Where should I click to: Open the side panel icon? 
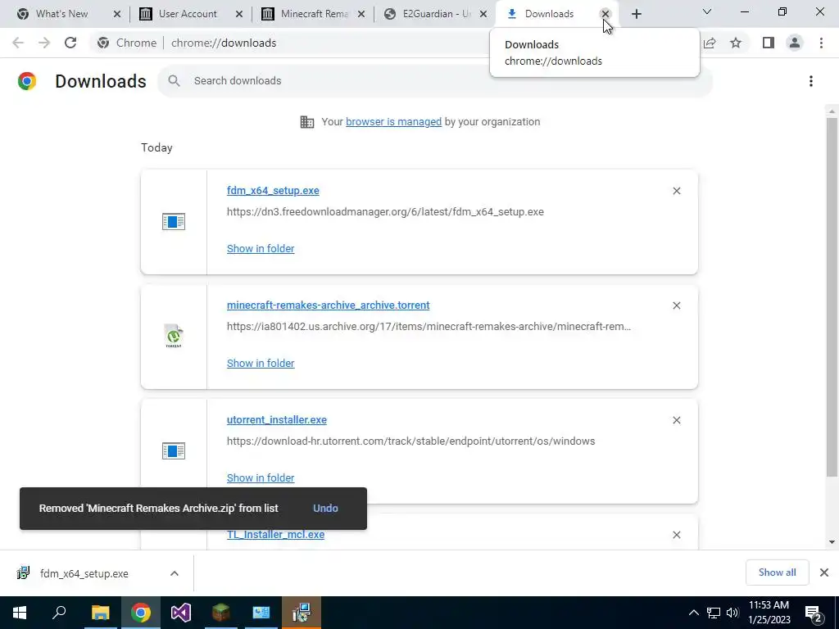[769, 43]
